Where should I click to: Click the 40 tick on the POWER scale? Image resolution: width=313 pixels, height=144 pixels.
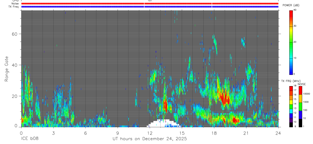click(295, 10)
